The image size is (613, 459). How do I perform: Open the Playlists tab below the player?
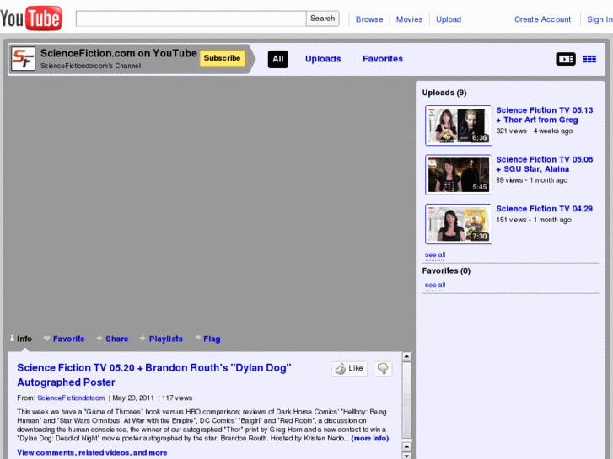[x=166, y=339]
